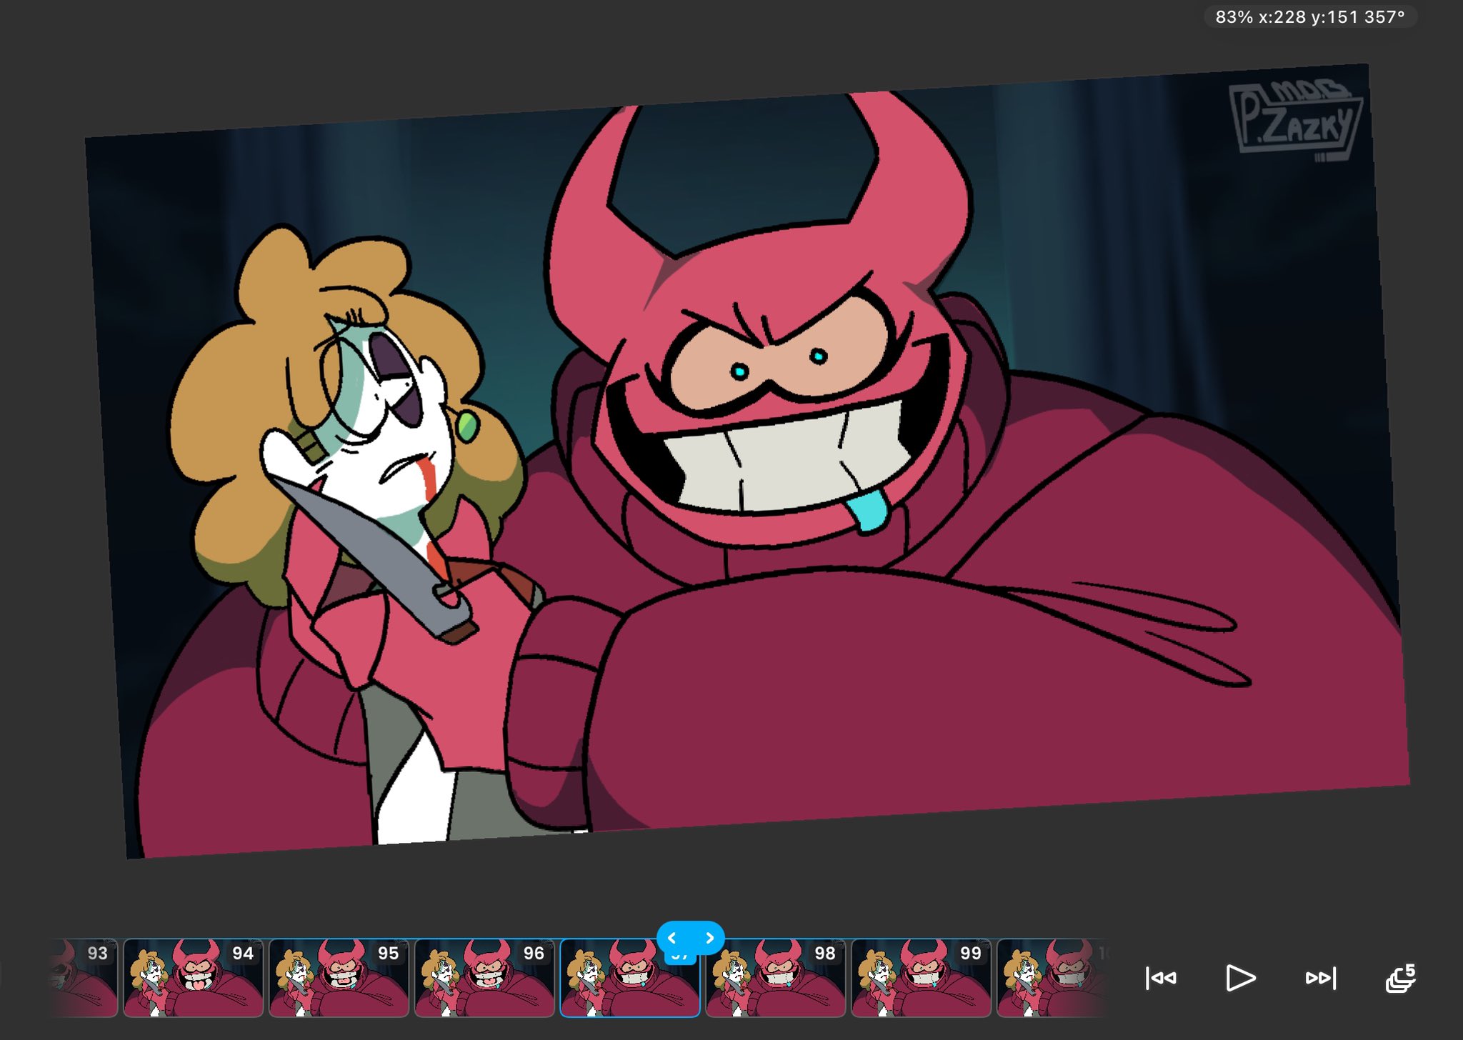Click the P.Zazky watermark on canvas

pos(1294,120)
